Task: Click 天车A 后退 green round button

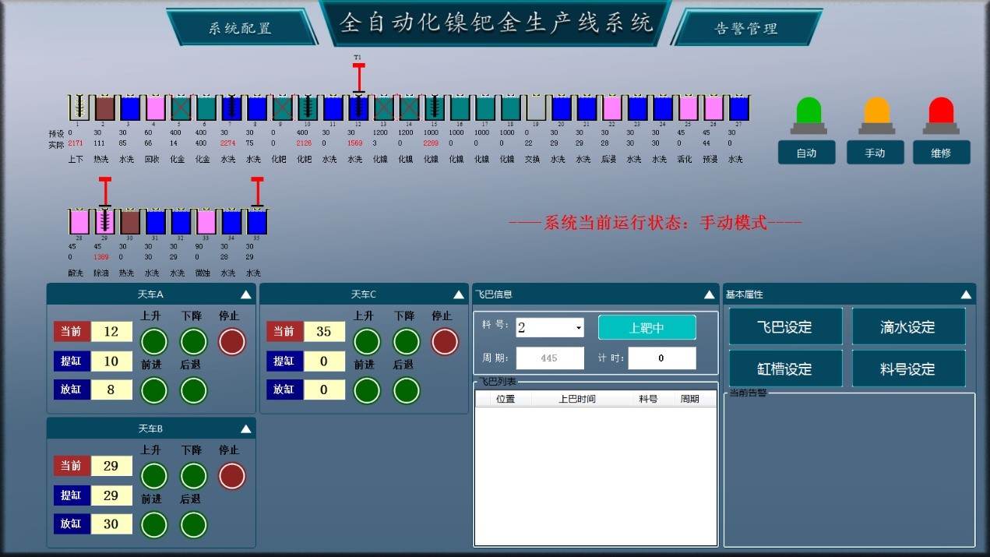Action: tap(194, 390)
